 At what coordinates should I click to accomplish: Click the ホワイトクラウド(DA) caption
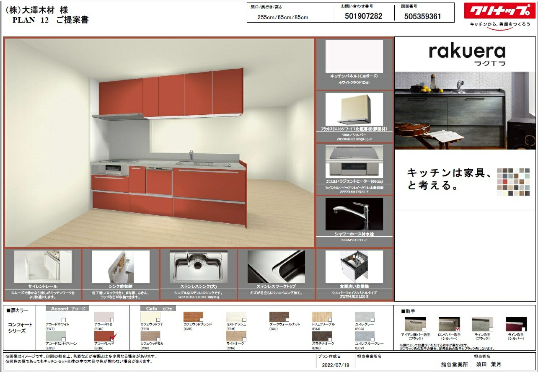pyautogui.click(x=354, y=83)
